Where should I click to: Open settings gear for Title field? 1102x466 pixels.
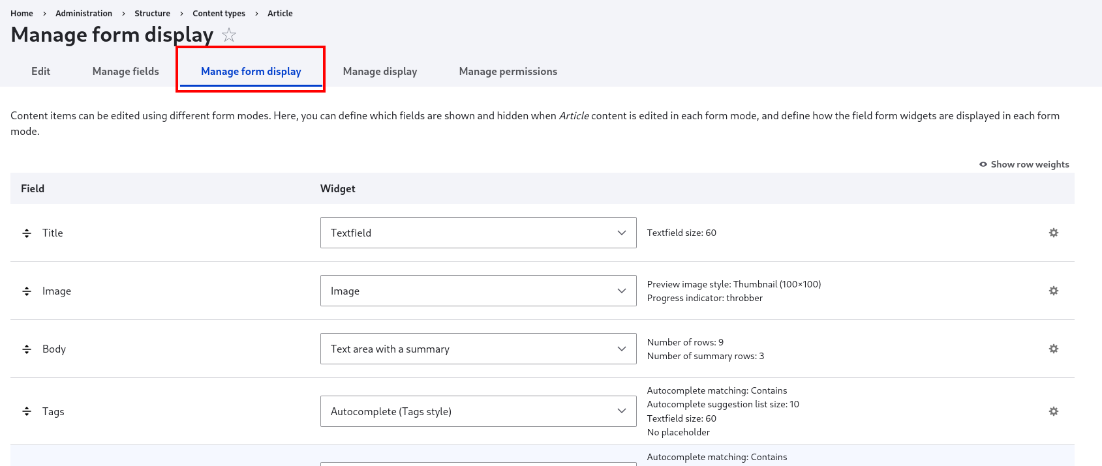coord(1053,233)
